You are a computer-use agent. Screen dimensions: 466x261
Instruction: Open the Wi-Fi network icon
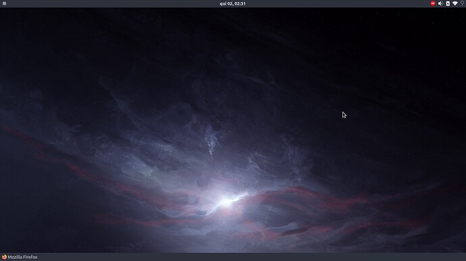pos(455,3)
